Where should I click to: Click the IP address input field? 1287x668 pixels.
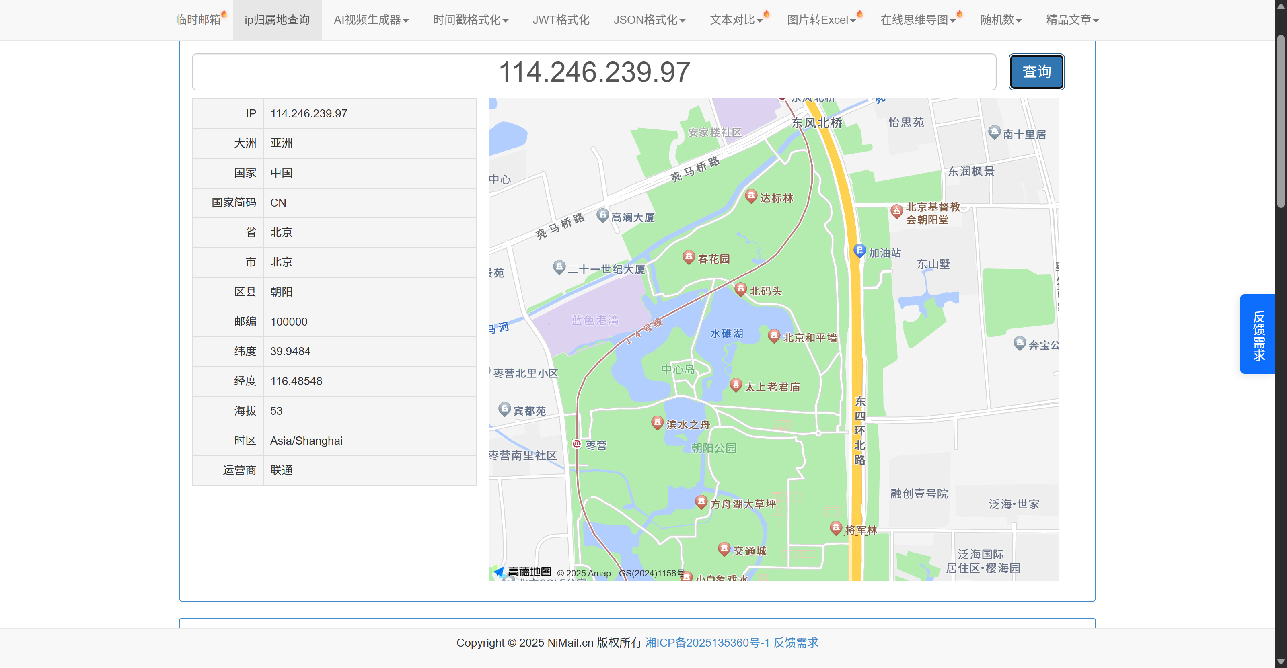[594, 72]
